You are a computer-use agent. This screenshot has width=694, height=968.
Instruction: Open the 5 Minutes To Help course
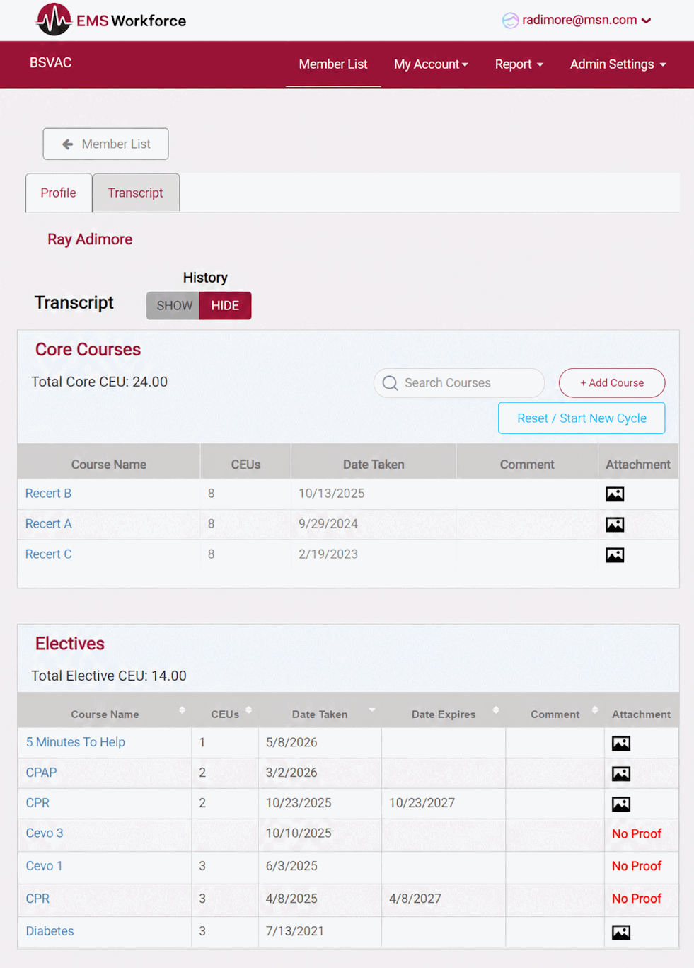pos(76,742)
